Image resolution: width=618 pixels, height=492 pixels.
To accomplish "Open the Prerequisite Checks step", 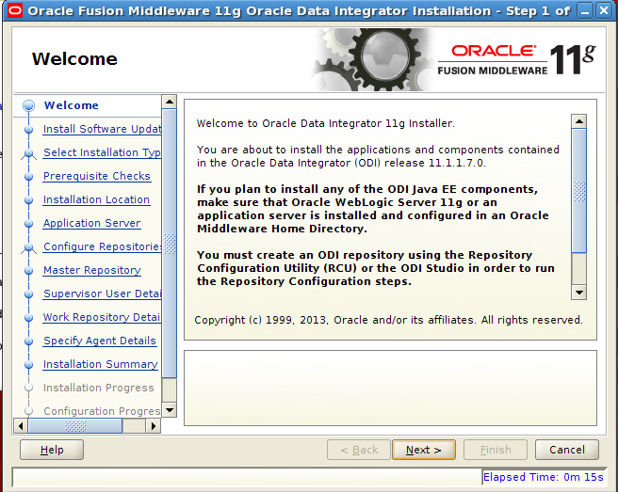I will pyautogui.click(x=96, y=176).
